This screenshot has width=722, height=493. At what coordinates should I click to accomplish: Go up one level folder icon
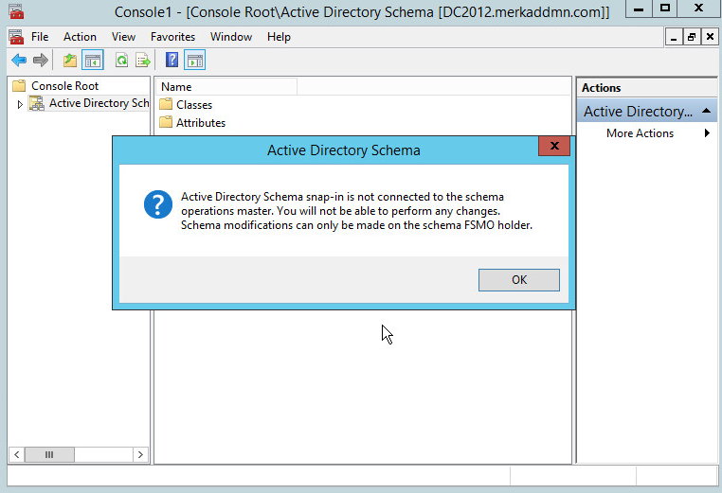[70, 61]
